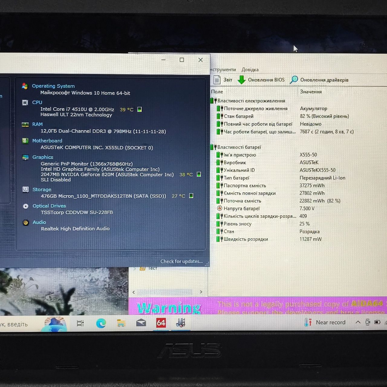387x387 pixels.
Task: Switch to AIDA64 via its taskbar icon
Action: coord(161,323)
